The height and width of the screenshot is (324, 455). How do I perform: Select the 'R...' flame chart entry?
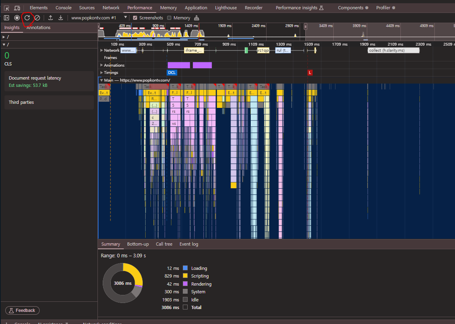pos(154,99)
